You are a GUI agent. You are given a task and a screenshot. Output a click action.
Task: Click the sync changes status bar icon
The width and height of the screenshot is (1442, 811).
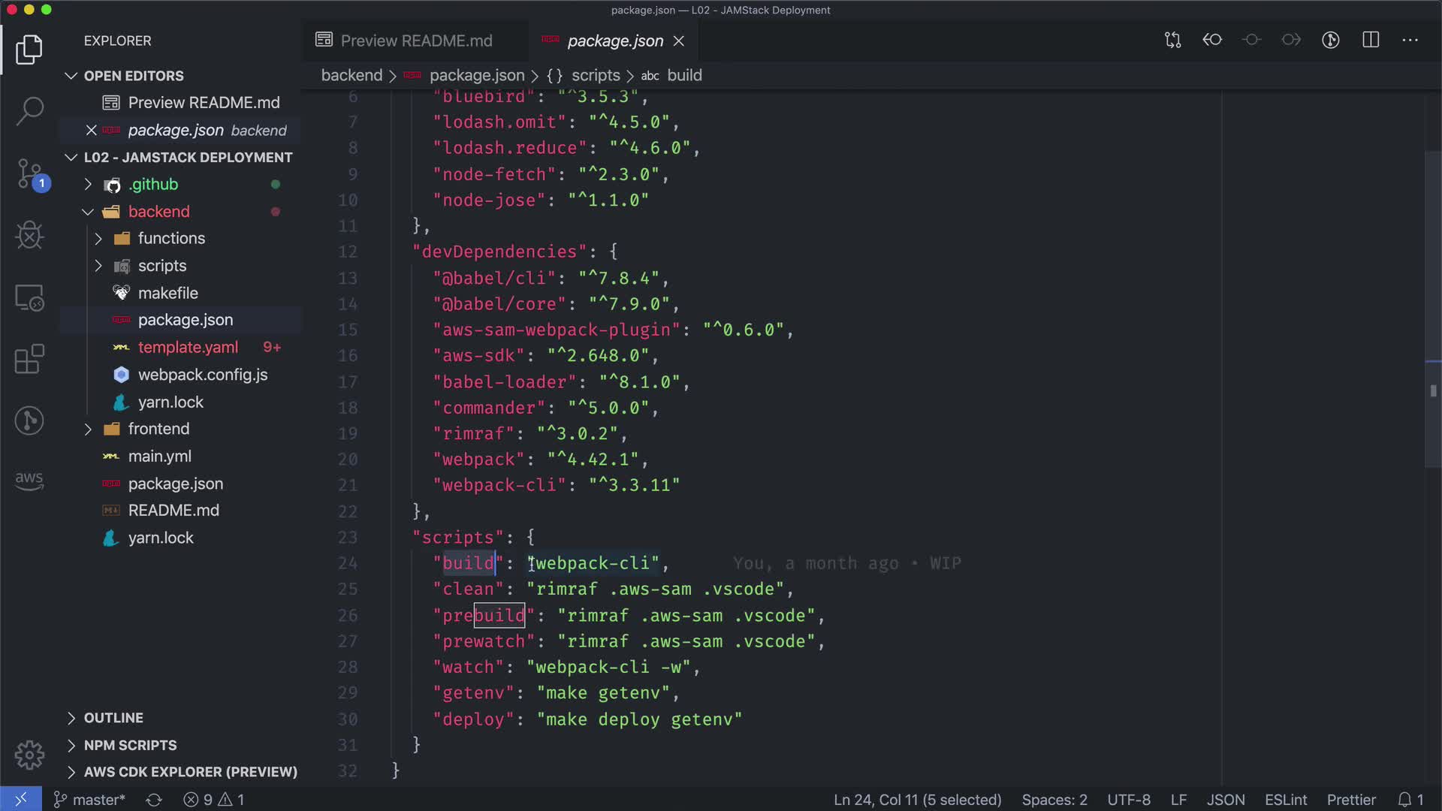coord(154,800)
